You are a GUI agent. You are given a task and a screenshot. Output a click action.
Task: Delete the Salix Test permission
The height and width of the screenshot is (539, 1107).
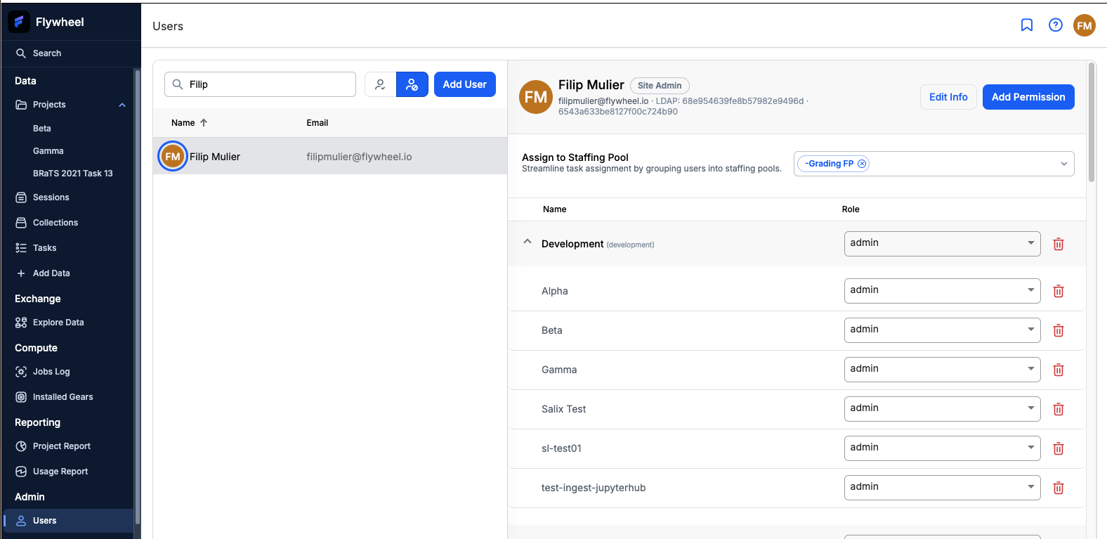click(x=1059, y=409)
